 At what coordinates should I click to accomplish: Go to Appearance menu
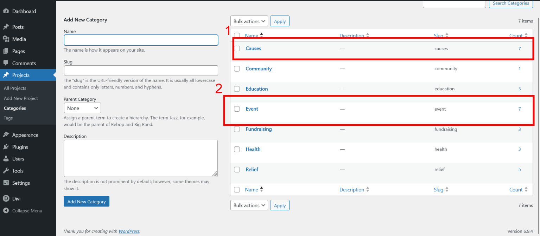tap(25, 135)
